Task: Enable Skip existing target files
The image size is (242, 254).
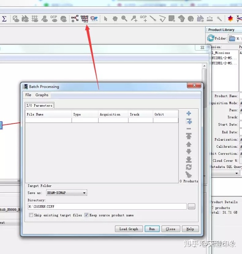Action: coord(31,215)
